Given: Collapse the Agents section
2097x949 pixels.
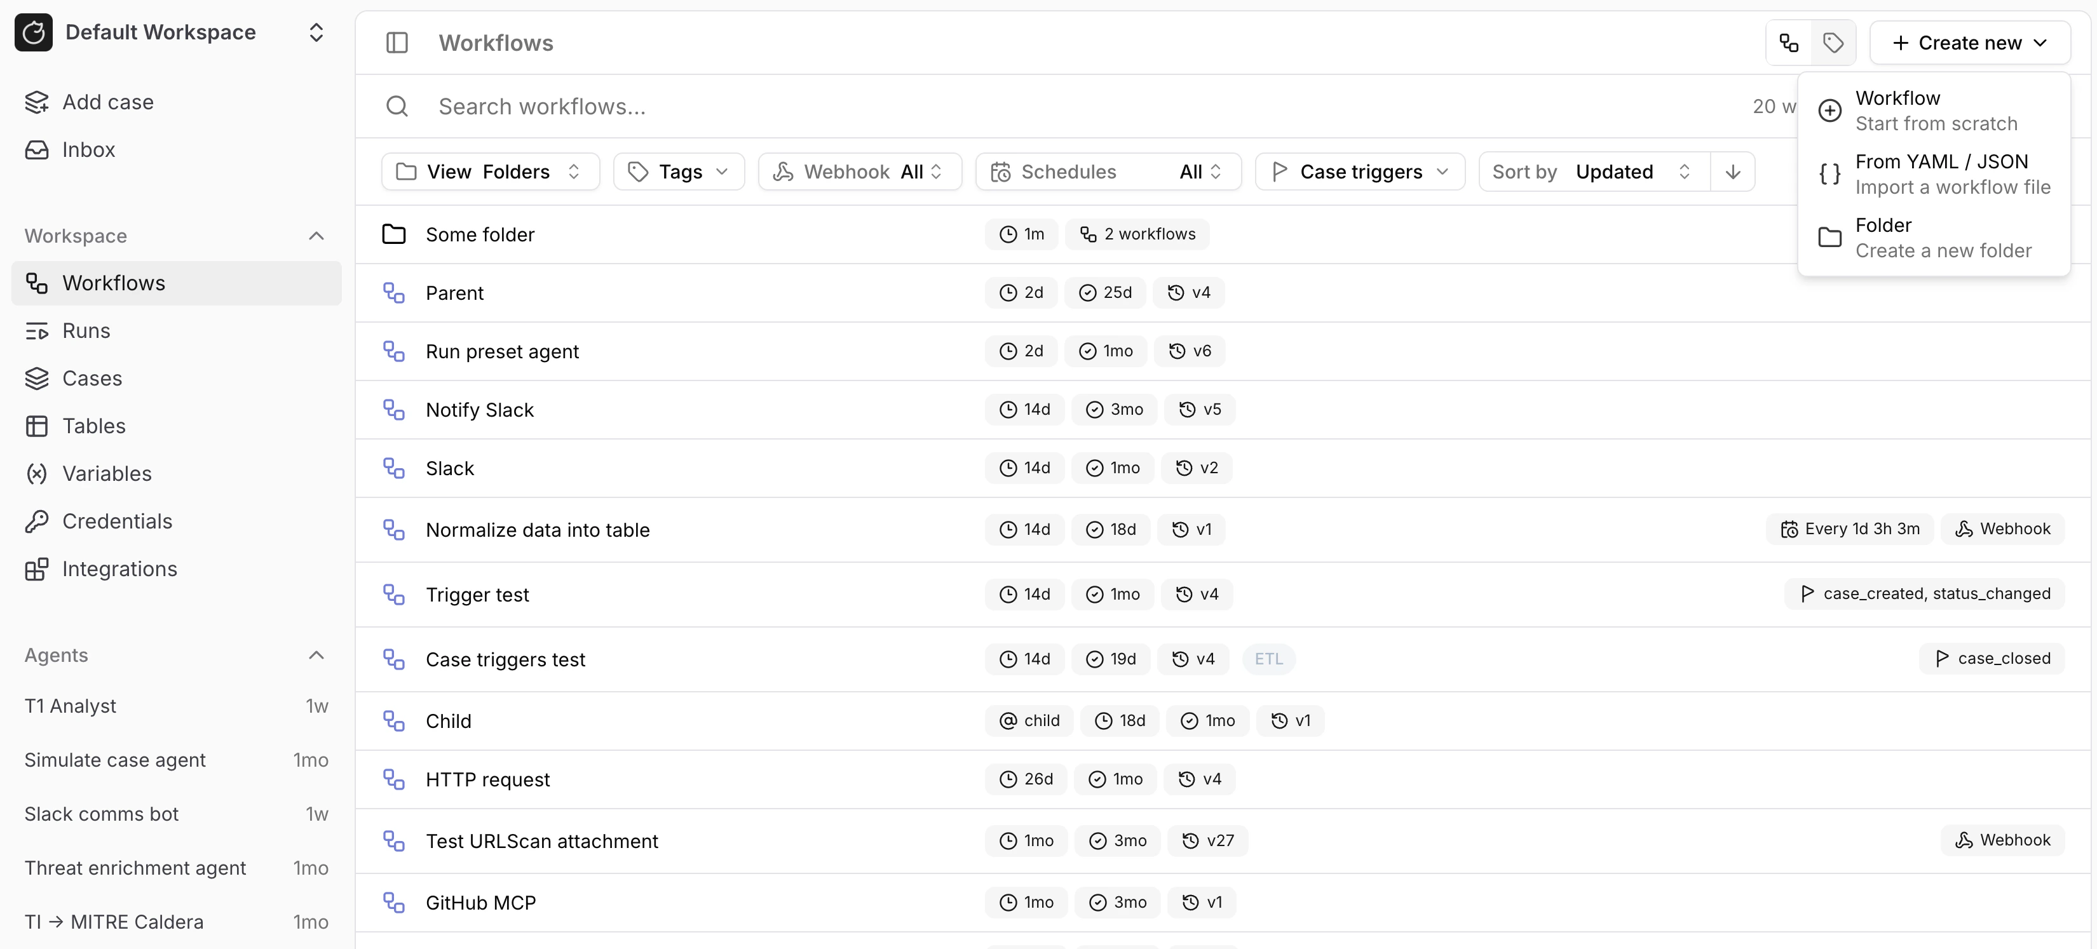Looking at the screenshot, I should click(x=316, y=655).
